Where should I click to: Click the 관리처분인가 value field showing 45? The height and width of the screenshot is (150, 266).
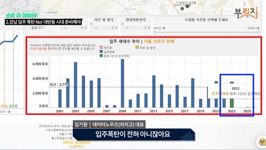[135, 24]
